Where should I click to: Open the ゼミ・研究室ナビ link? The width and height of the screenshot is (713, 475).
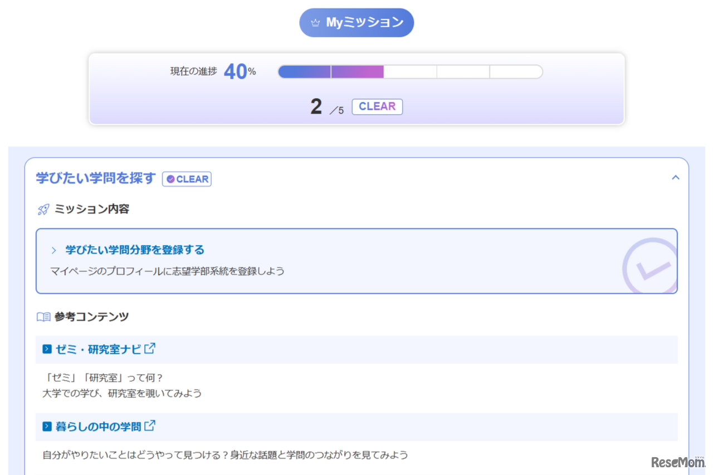click(x=97, y=349)
